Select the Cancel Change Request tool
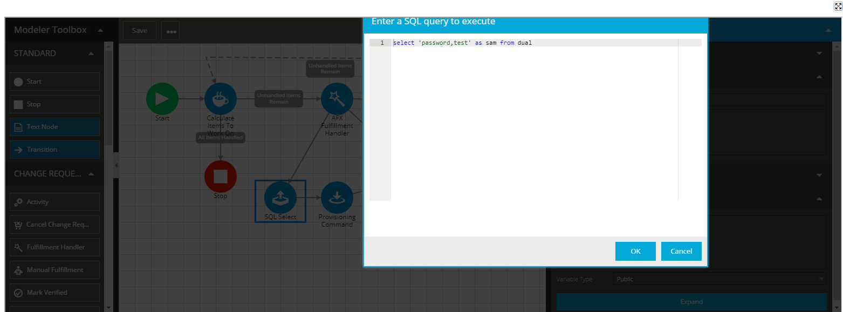843x312 pixels. point(53,224)
